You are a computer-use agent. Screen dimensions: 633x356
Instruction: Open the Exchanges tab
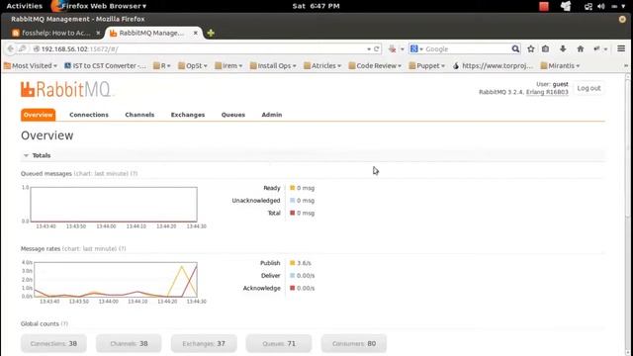(x=188, y=115)
